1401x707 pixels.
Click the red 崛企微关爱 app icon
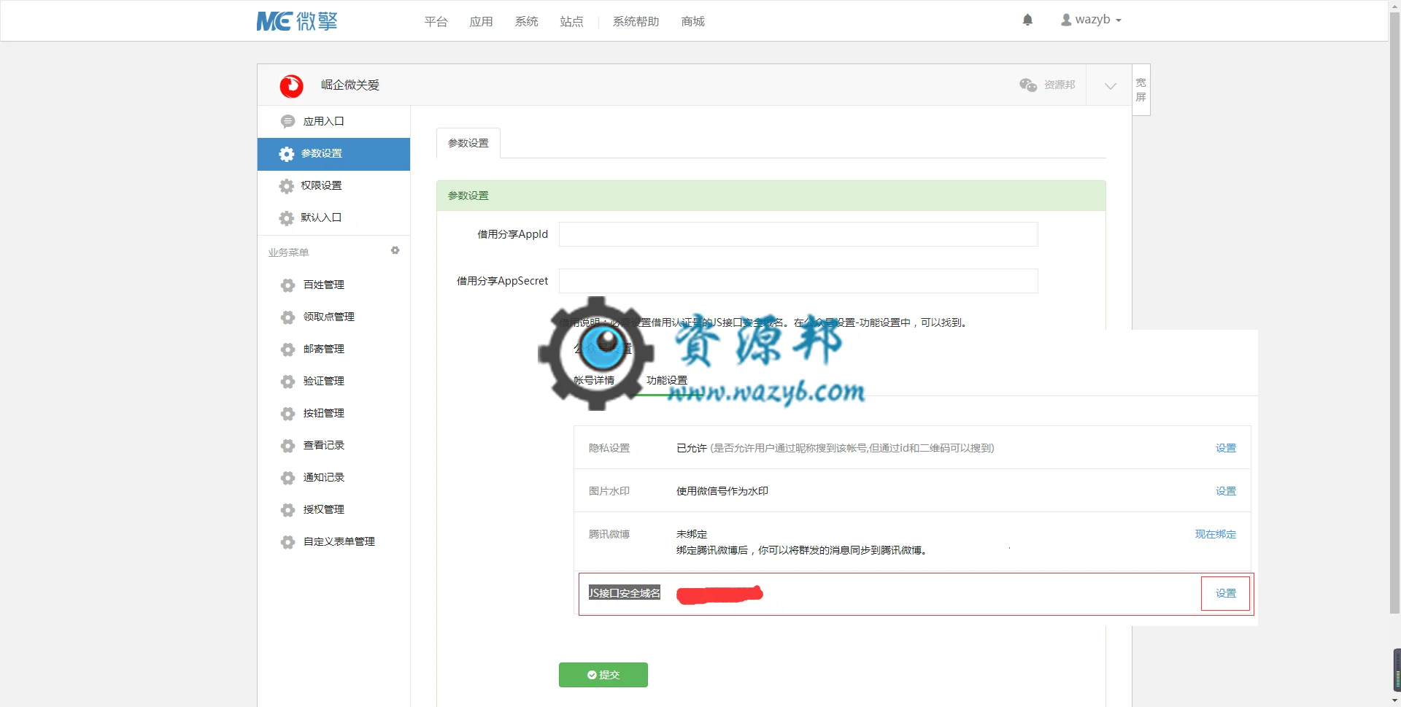pyautogui.click(x=291, y=86)
